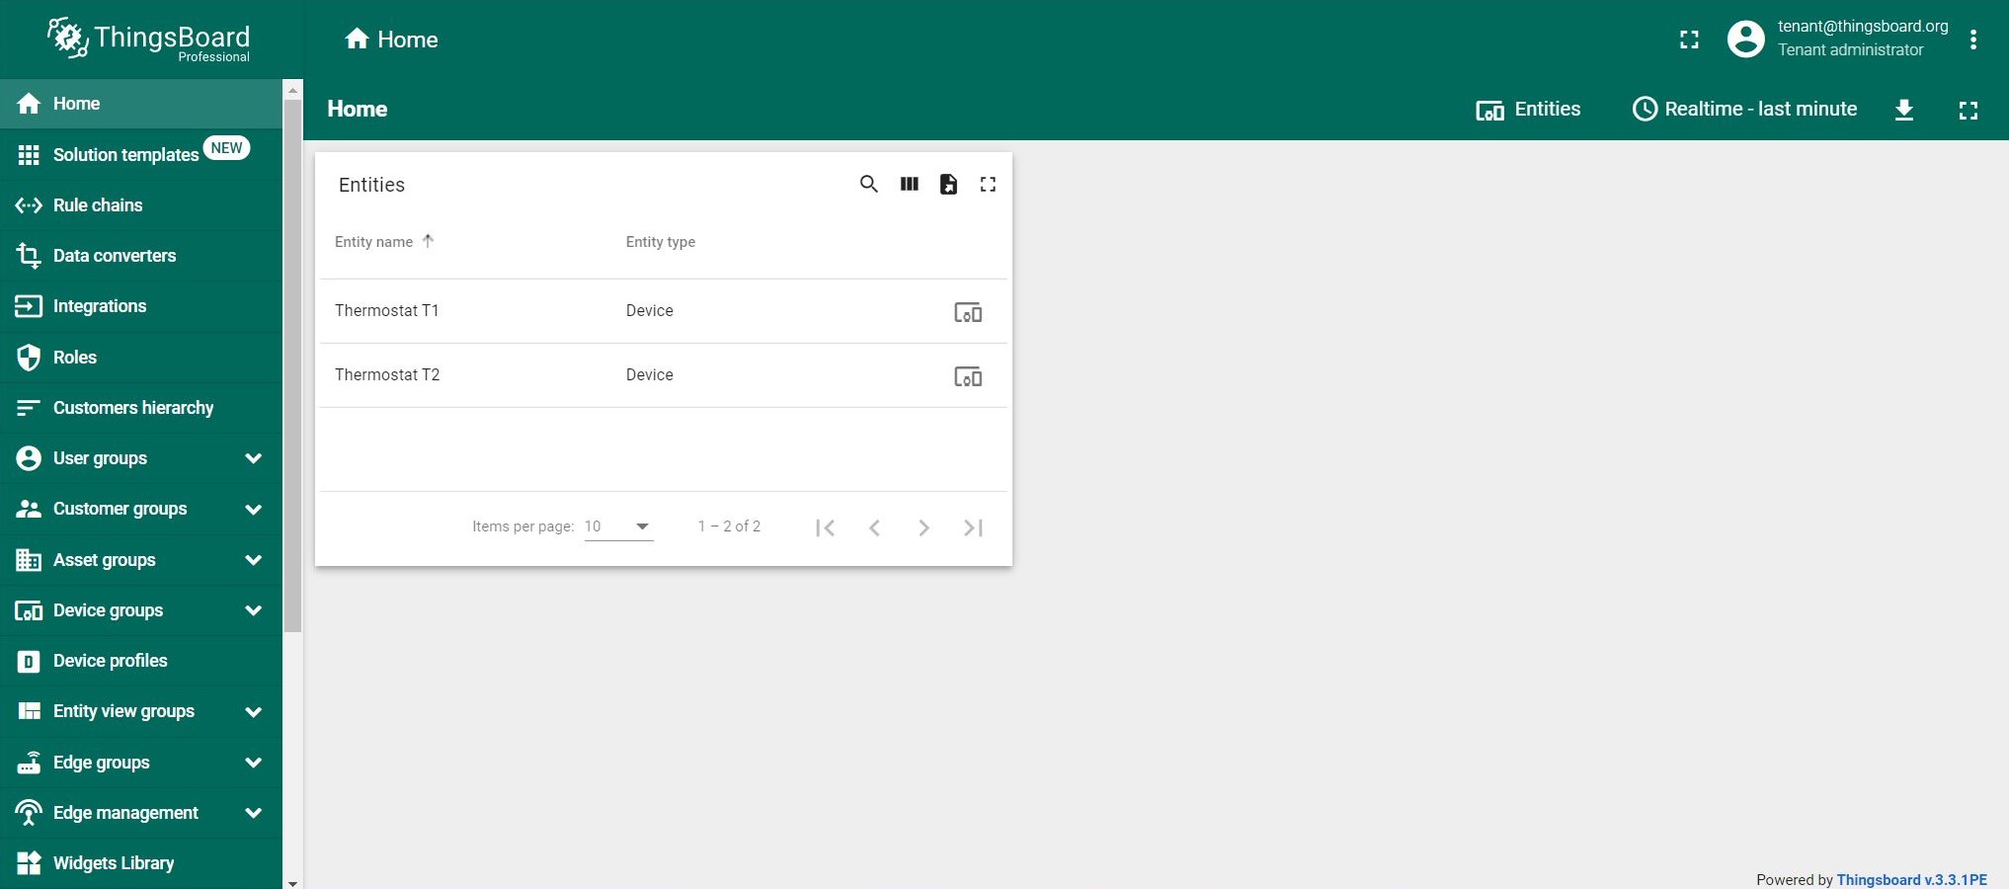Search within the Entities widget
Screen dimensions: 2009x889
pyautogui.click(x=868, y=185)
